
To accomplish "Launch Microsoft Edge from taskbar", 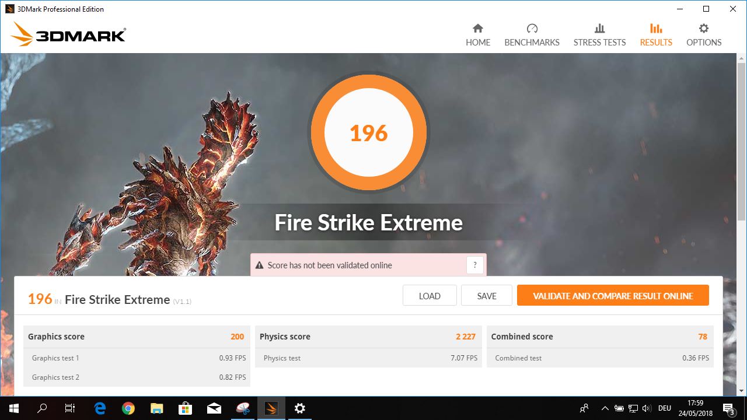I will coord(100,408).
